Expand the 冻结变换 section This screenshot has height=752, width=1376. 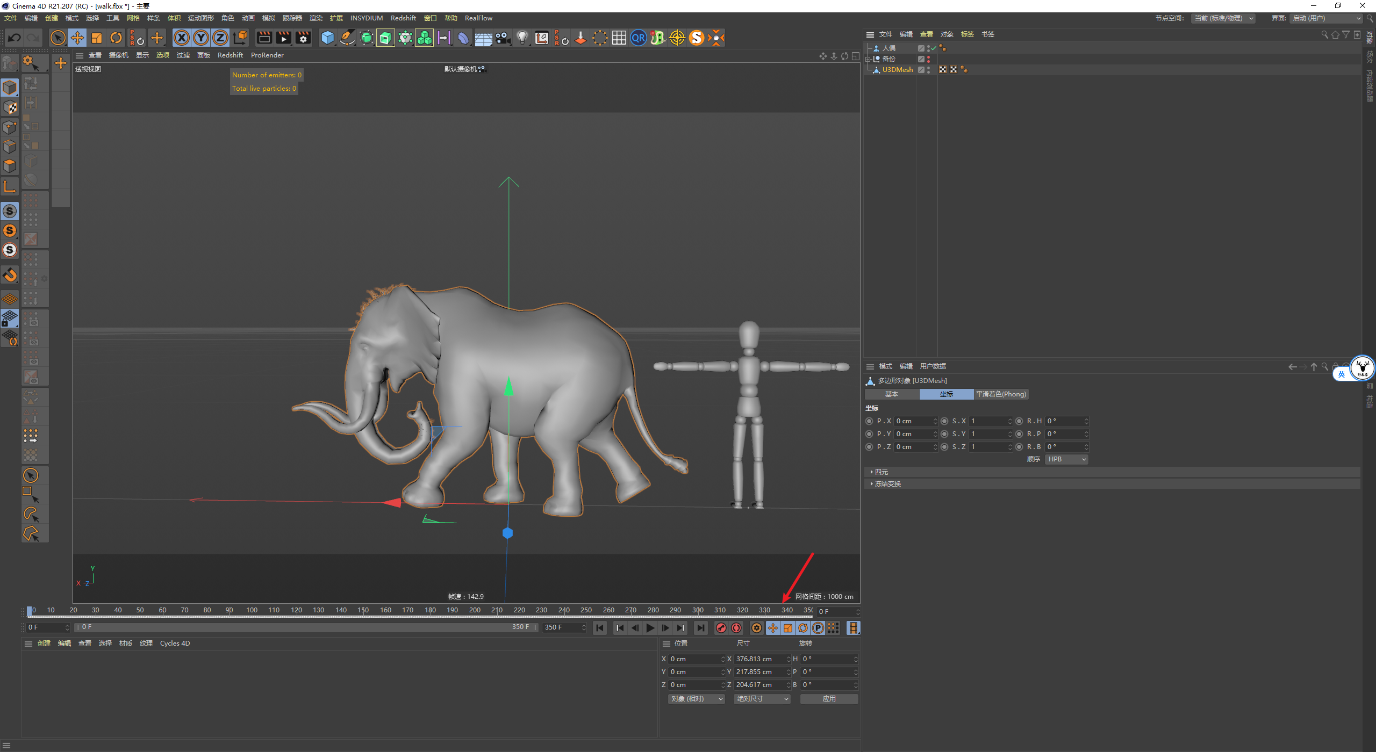[x=887, y=484]
